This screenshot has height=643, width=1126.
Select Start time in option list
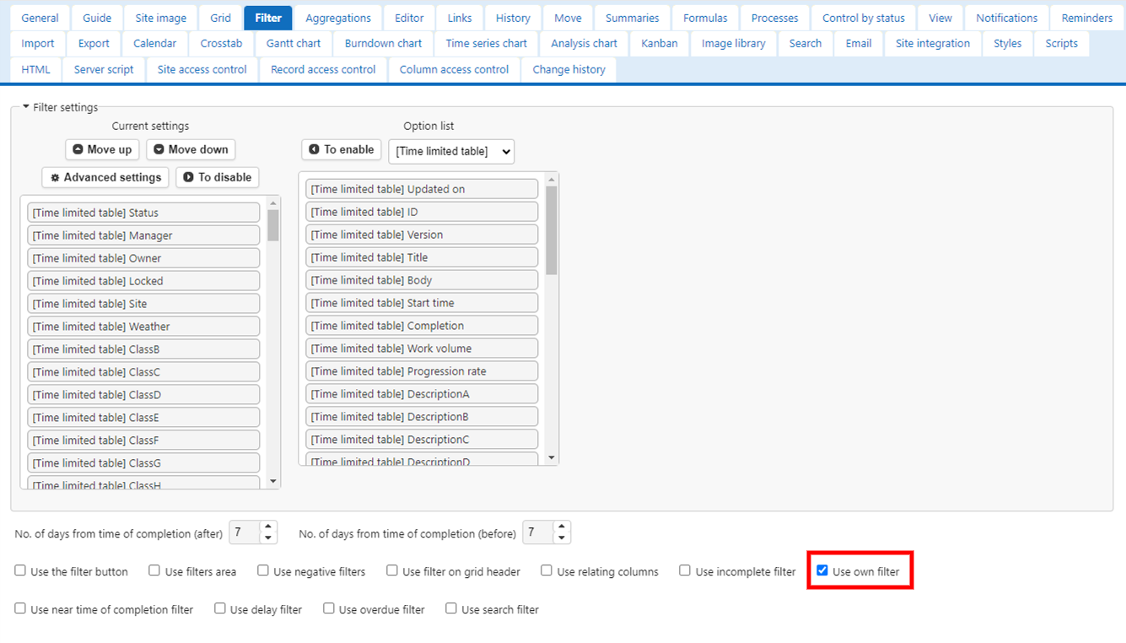pyautogui.click(x=422, y=303)
